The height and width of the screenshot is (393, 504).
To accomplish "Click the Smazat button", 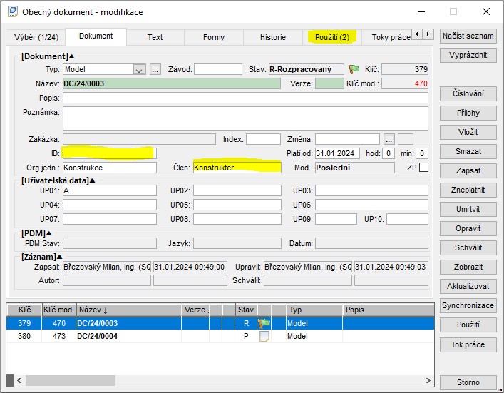I will pyautogui.click(x=468, y=151).
